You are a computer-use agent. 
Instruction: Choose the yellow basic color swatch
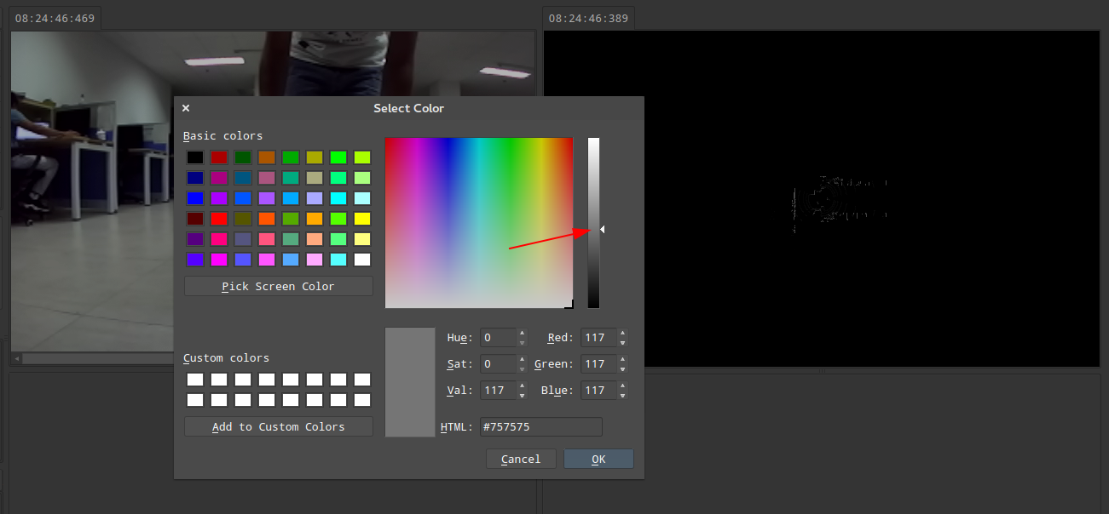pos(362,219)
